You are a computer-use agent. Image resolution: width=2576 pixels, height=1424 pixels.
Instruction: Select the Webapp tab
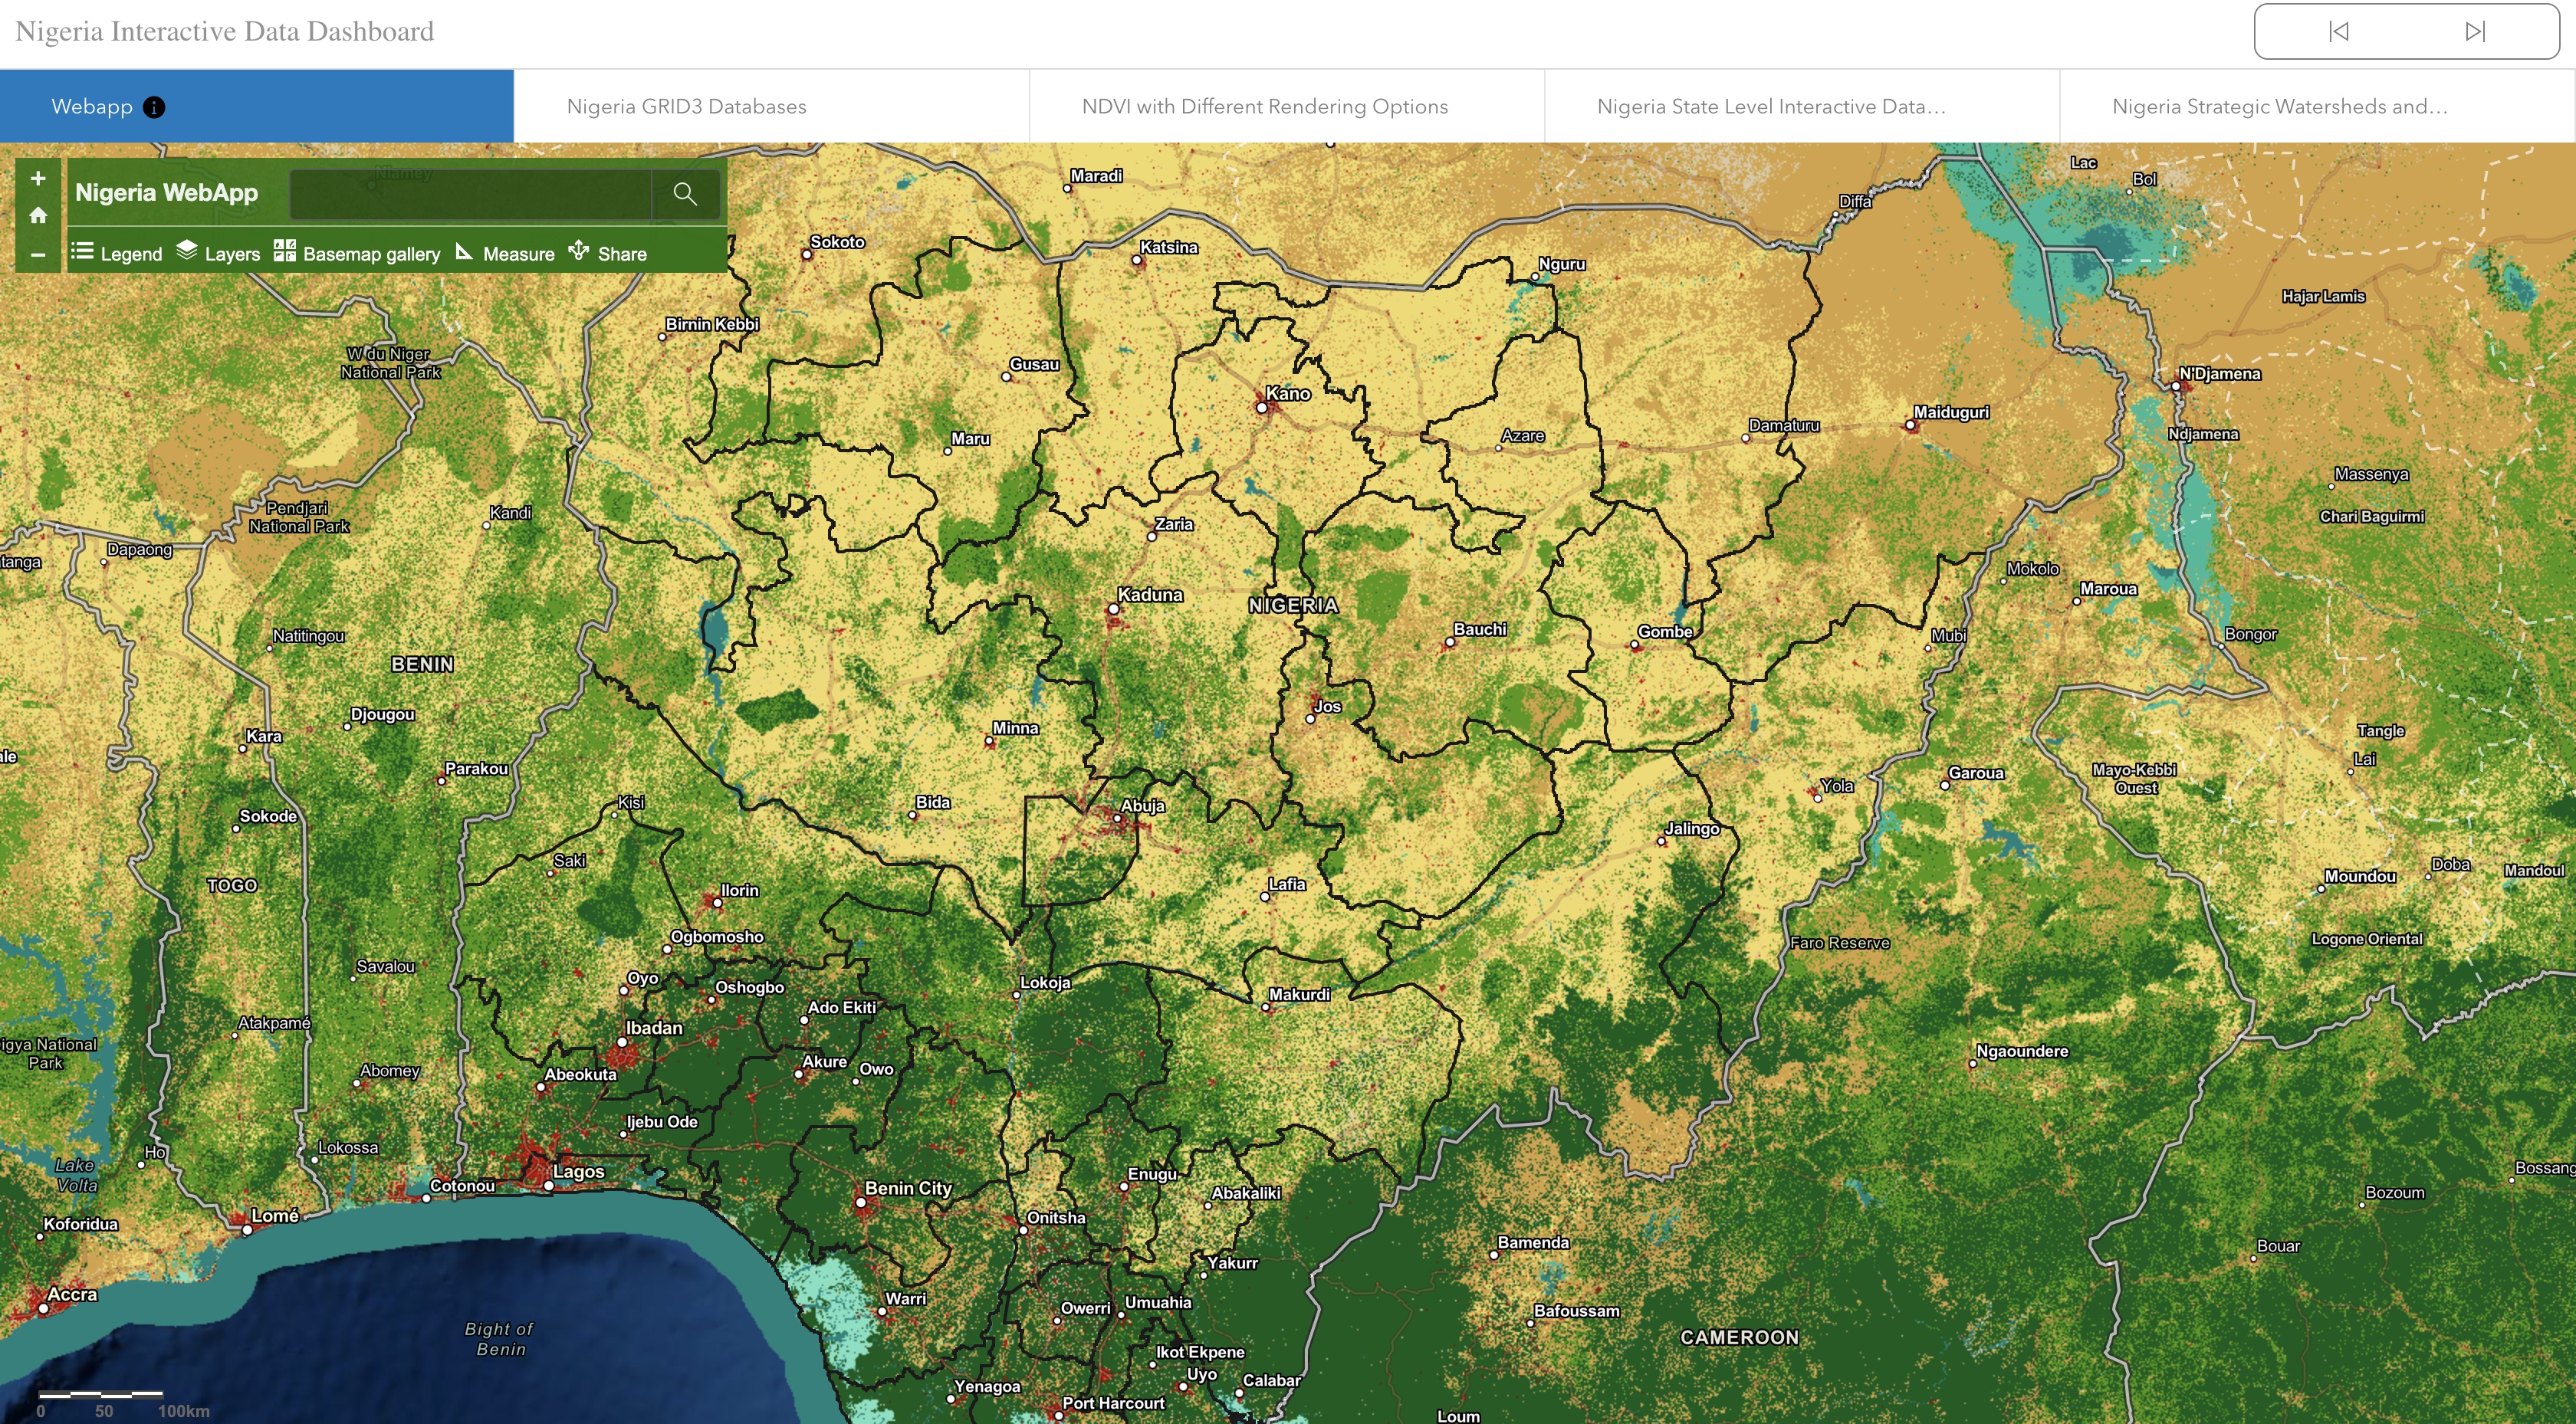[92, 107]
